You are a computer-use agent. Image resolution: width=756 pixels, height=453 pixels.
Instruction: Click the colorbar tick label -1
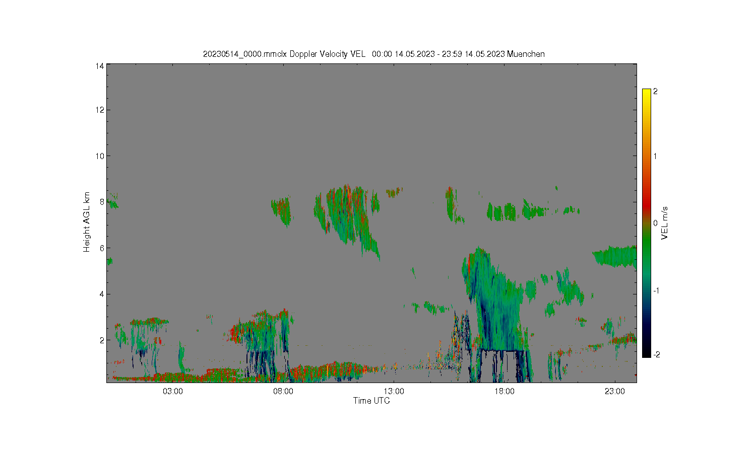tap(656, 291)
